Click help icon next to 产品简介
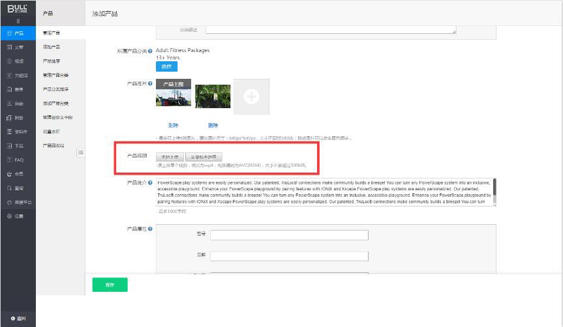This screenshot has width=563, height=327. coord(151,183)
